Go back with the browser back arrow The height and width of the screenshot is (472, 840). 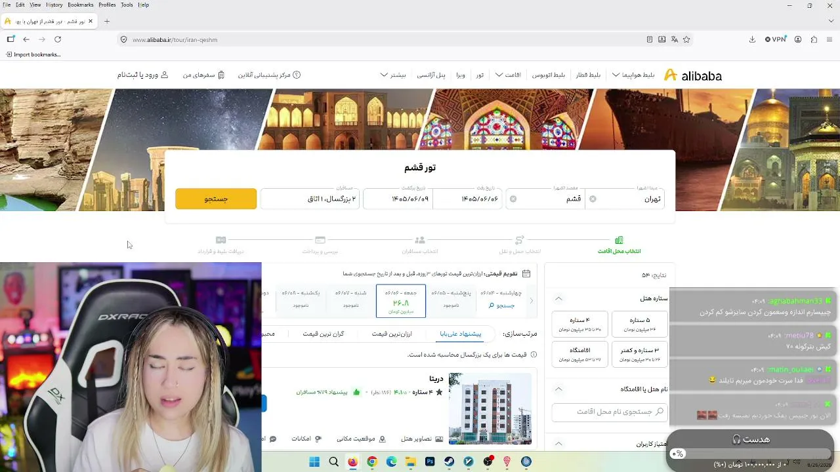click(x=26, y=39)
